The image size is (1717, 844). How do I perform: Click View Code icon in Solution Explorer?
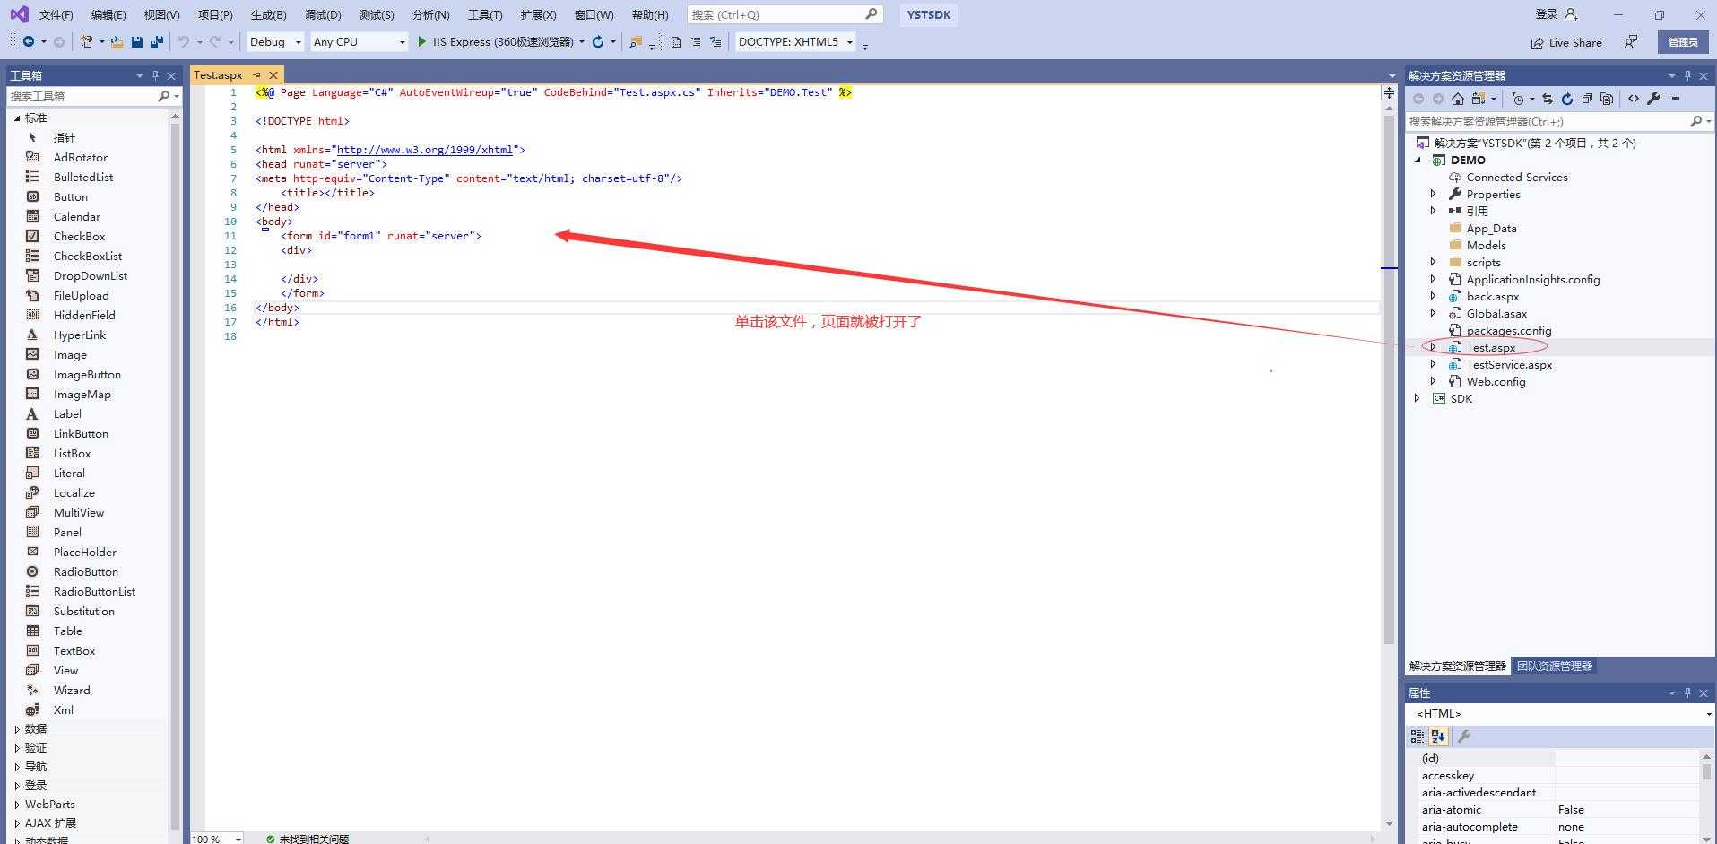[x=1634, y=99]
